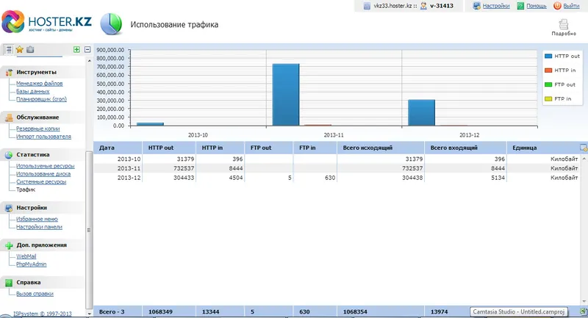Click the Настройки monitor icon in top bar

click(476, 6)
